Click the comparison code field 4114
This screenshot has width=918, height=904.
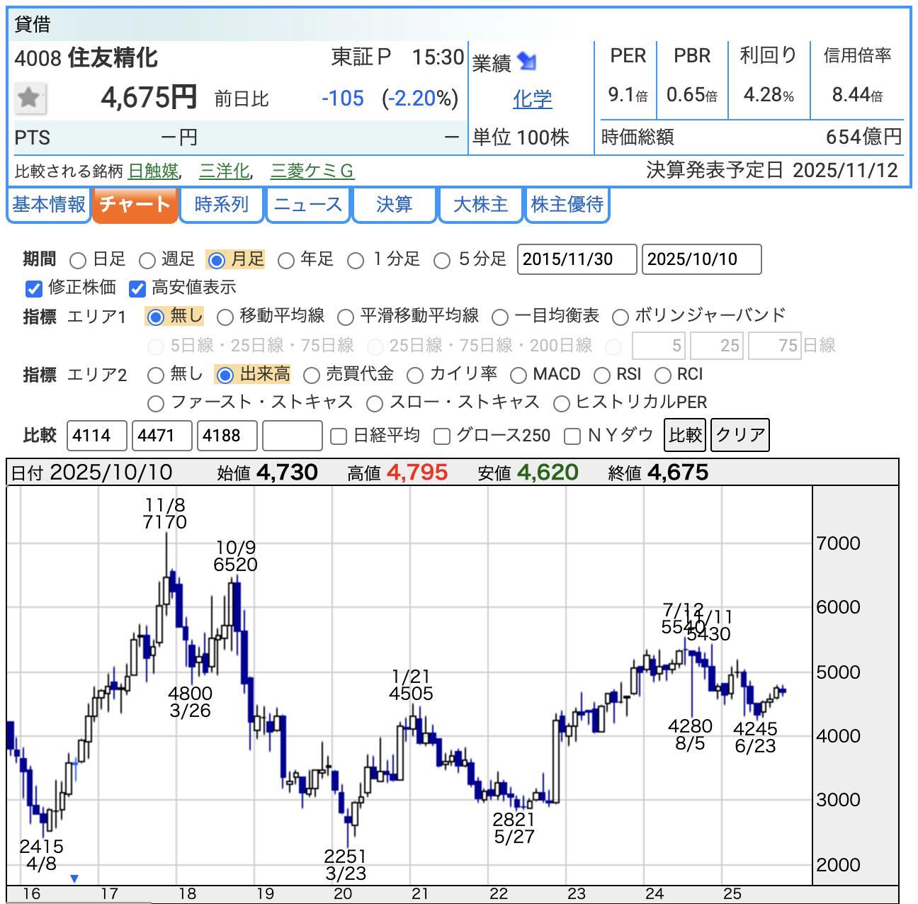coord(97,436)
